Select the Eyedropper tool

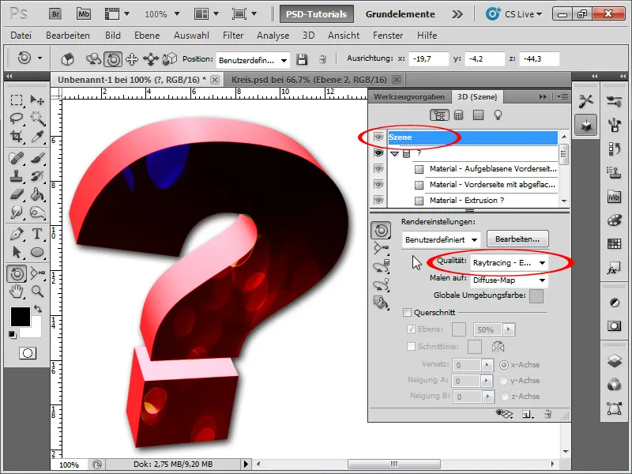pos(37,137)
